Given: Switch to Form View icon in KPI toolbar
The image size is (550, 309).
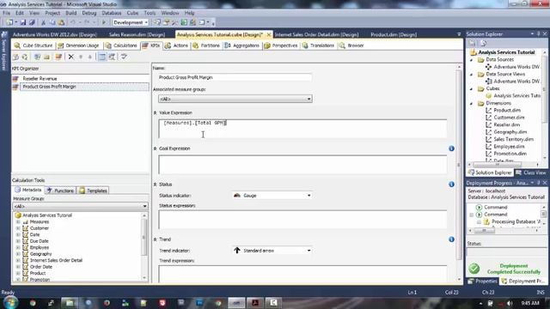Looking at the screenshot, I should coord(101,57).
